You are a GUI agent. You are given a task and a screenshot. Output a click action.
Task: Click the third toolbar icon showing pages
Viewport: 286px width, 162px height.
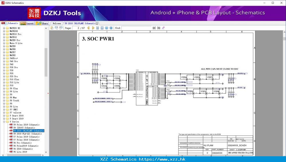(61, 28)
